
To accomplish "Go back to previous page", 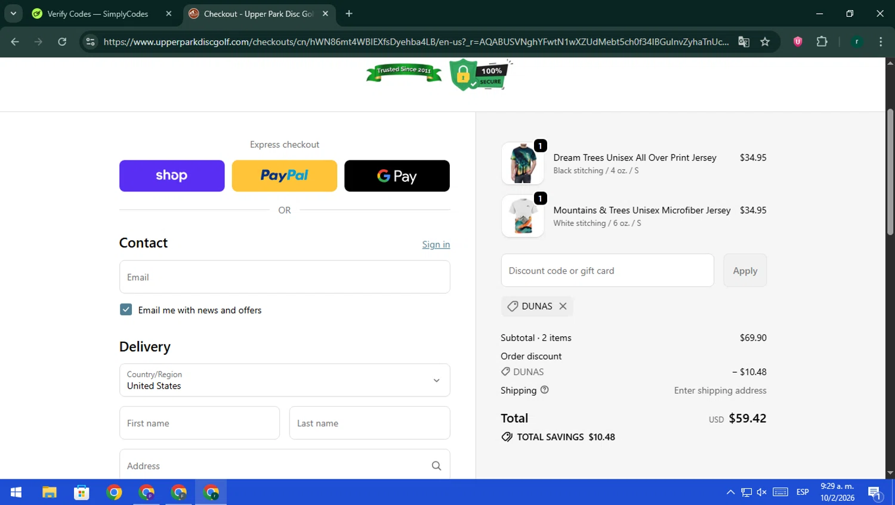I will click(x=15, y=42).
